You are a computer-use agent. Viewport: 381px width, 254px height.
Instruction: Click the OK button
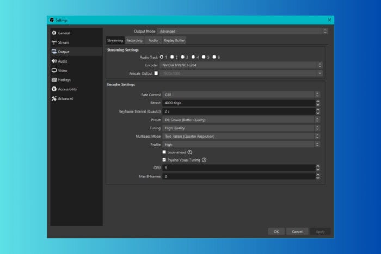(x=276, y=232)
